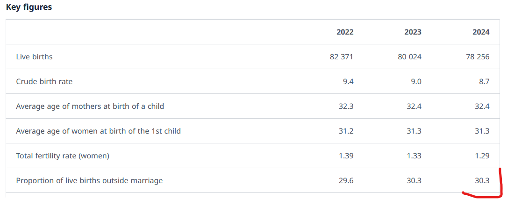Select the 2022 column header
The height and width of the screenshot is (199, 514).
pos(345,32)
